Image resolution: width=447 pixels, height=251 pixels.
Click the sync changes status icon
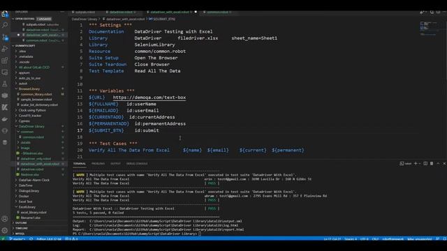[x=31, y=239]
